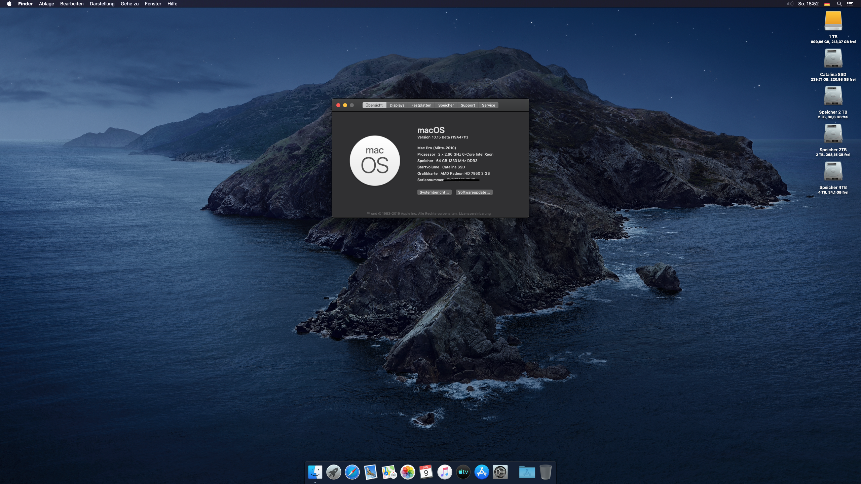Open Maps in the Dock

coord(389,472)
